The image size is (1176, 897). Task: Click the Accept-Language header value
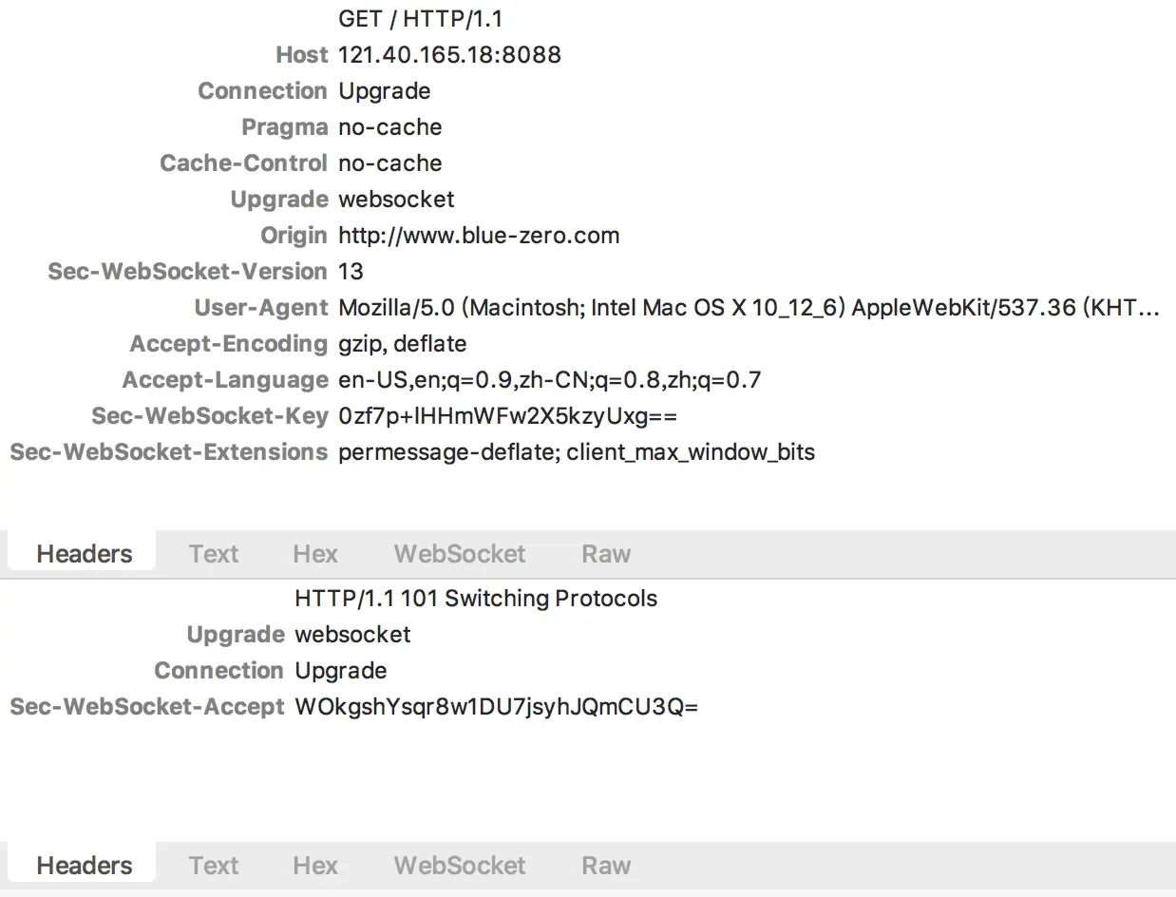549,380
